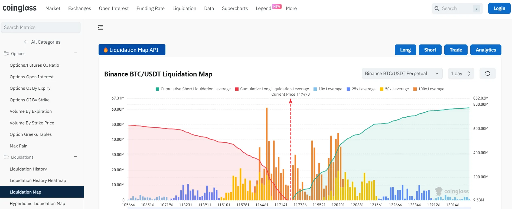Toggle 50x Leverage legend series
This screenshot has height=209, width=512.
point(394,89)
